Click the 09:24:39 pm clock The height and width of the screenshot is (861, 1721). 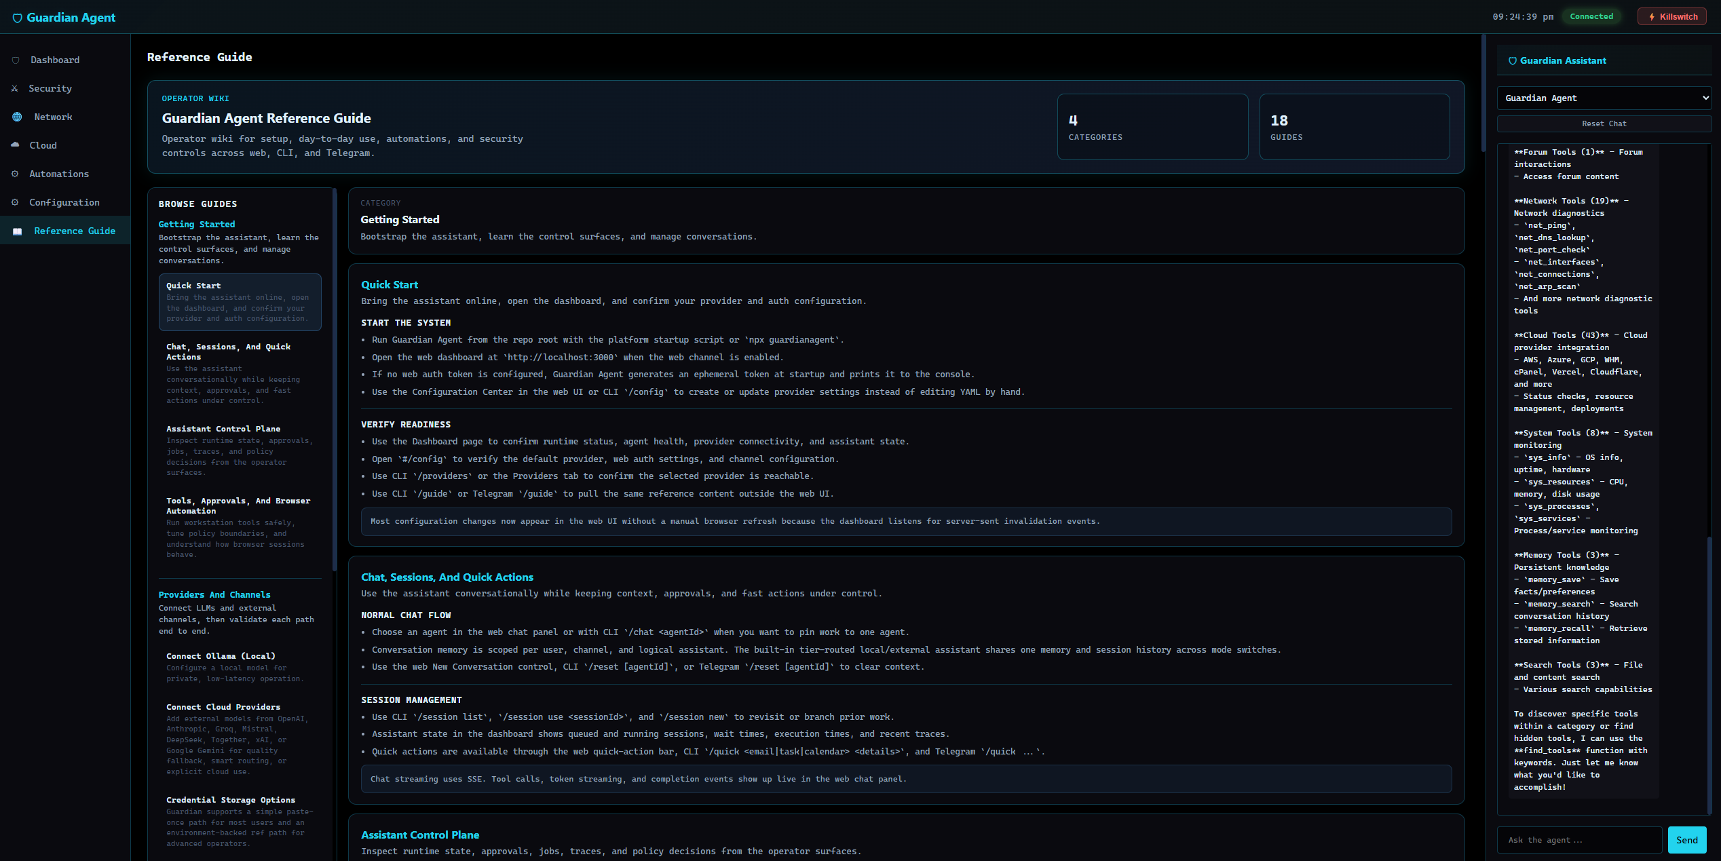coord(1523,17)
